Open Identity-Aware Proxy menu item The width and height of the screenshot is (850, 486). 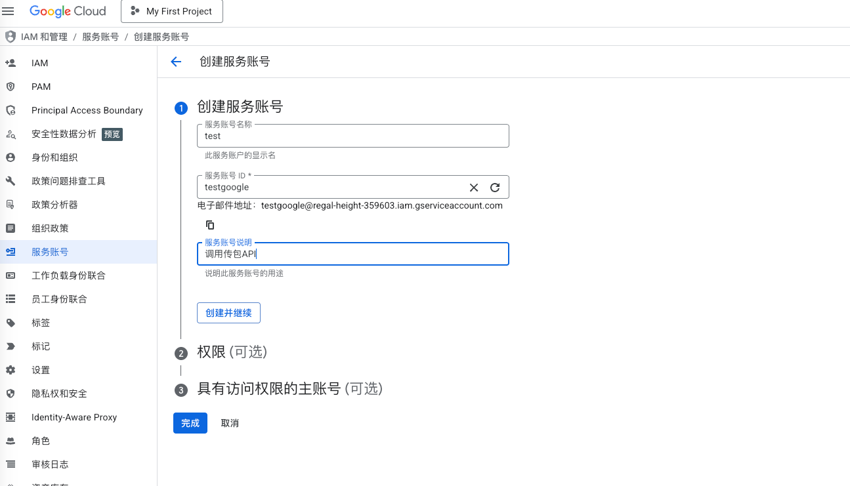[74, 417]
